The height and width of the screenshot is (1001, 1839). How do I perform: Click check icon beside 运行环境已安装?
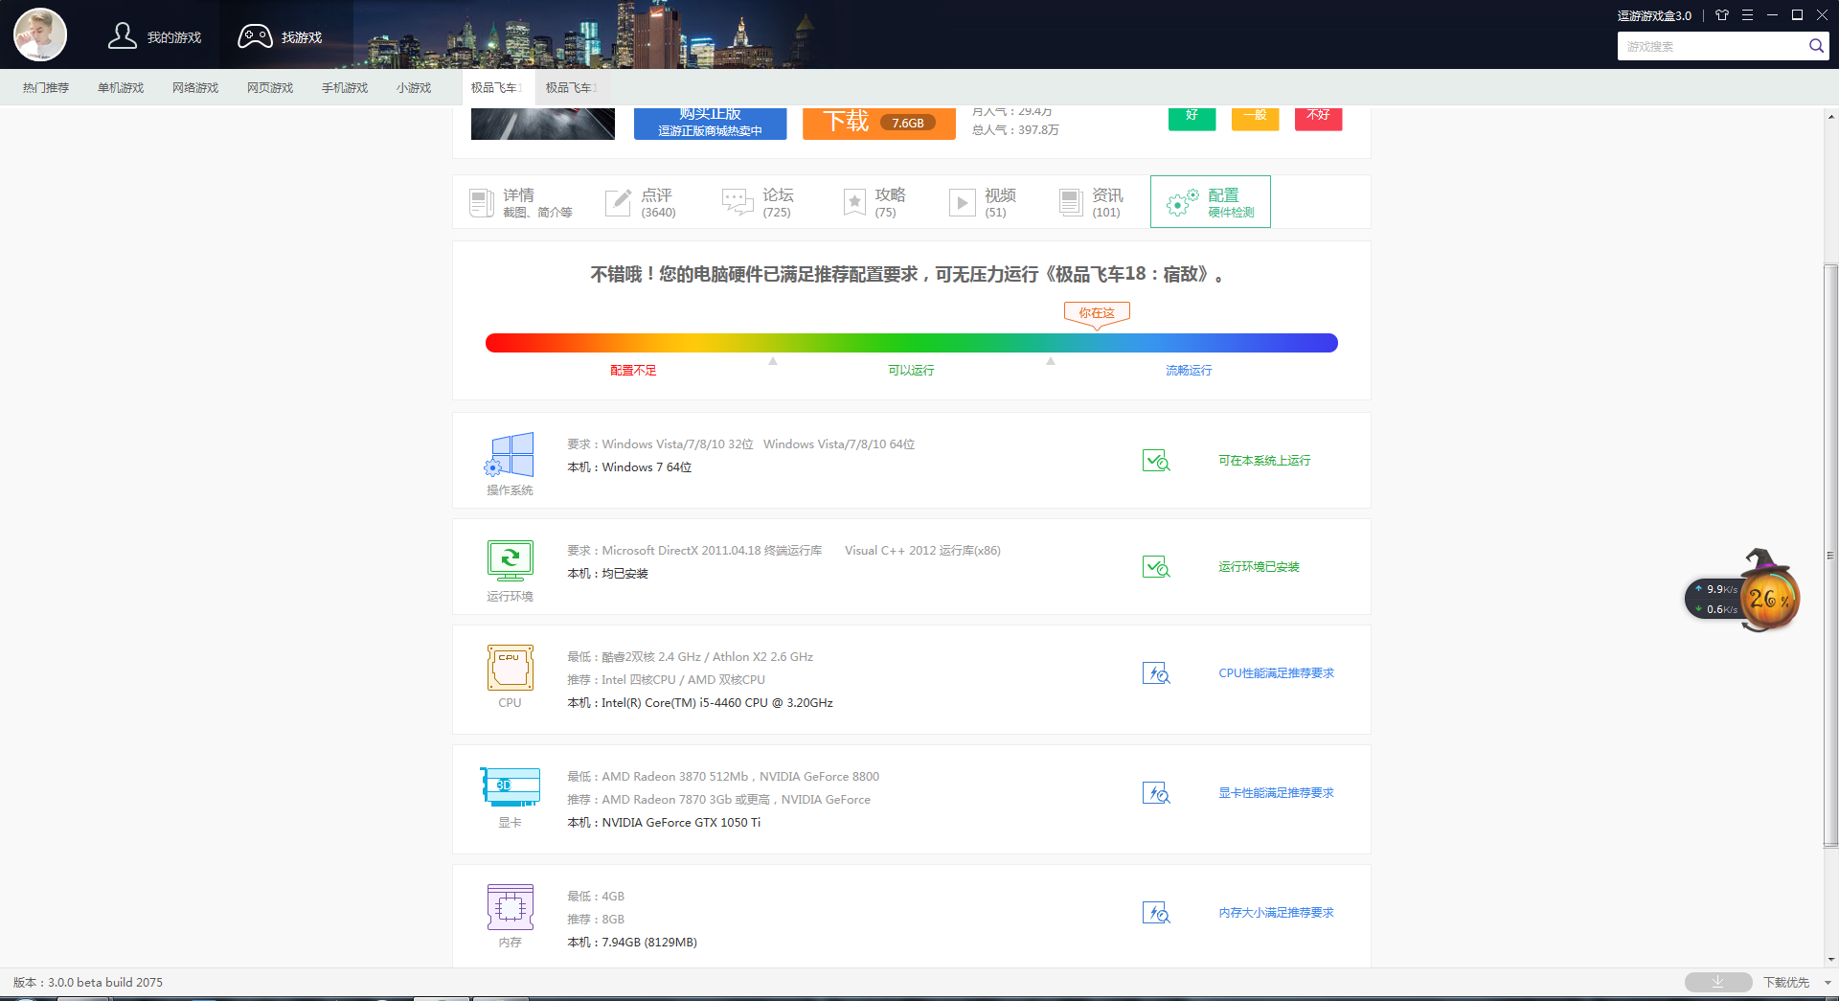[1156, 567]
